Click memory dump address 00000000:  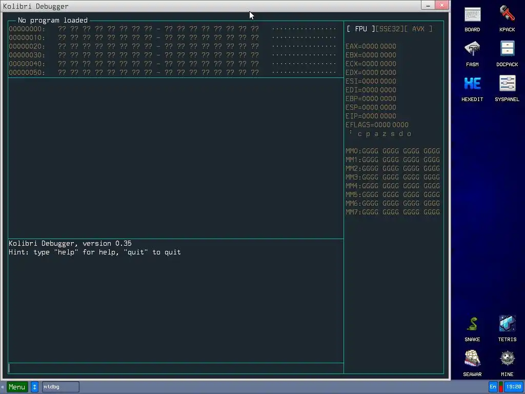[x=27, y=29]
